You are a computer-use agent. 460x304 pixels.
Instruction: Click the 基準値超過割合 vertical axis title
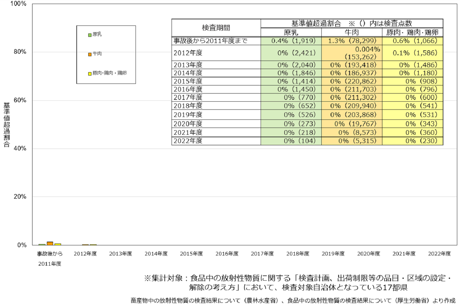click(7, 125)
